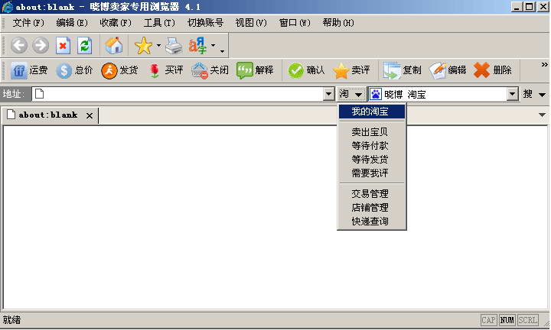This screenshot has height=330, width=551.
Task: Open the 帮助(H) menu
Action: click(338, 23)
